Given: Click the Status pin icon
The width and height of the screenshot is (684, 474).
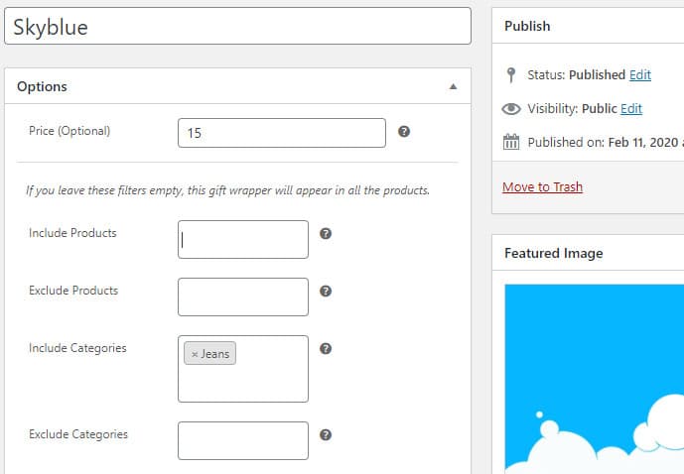Looking at the screenshot, I should coord(511,75).
